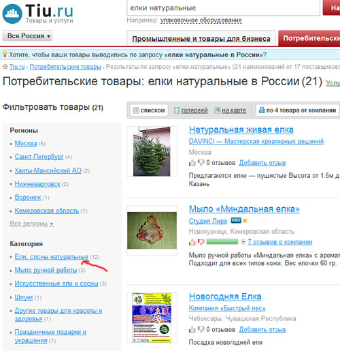
Task: Expand reviews arrow beside 7 отзывов
Action: click(x=243, y=242)
